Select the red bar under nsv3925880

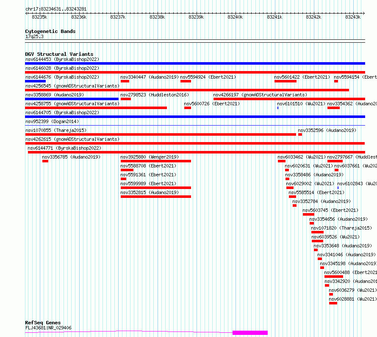pyautogui.click(x=156, y=161)
